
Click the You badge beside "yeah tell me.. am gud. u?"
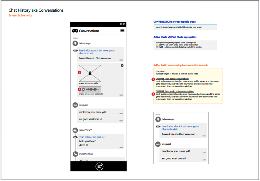click(75, 137)
